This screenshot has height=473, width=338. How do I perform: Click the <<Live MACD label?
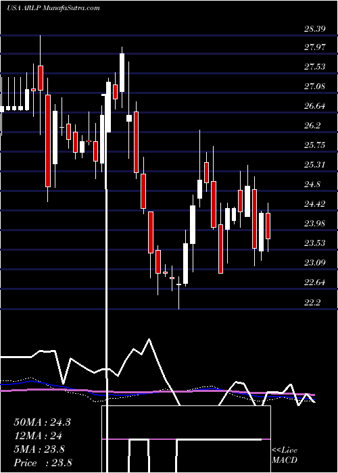[x=285, y=455]
